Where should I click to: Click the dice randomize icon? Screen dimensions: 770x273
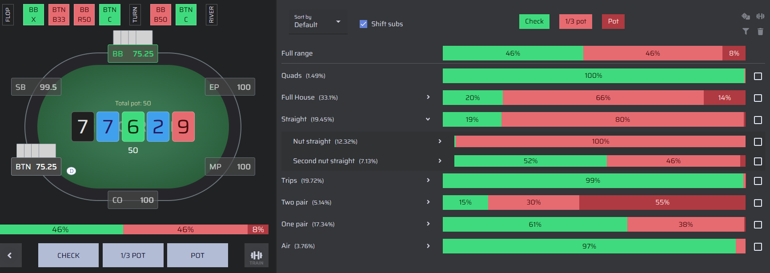(x=746, y=16)
